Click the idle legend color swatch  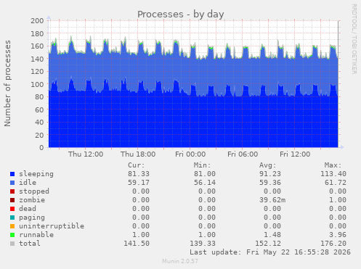click(x=12, y=183)
